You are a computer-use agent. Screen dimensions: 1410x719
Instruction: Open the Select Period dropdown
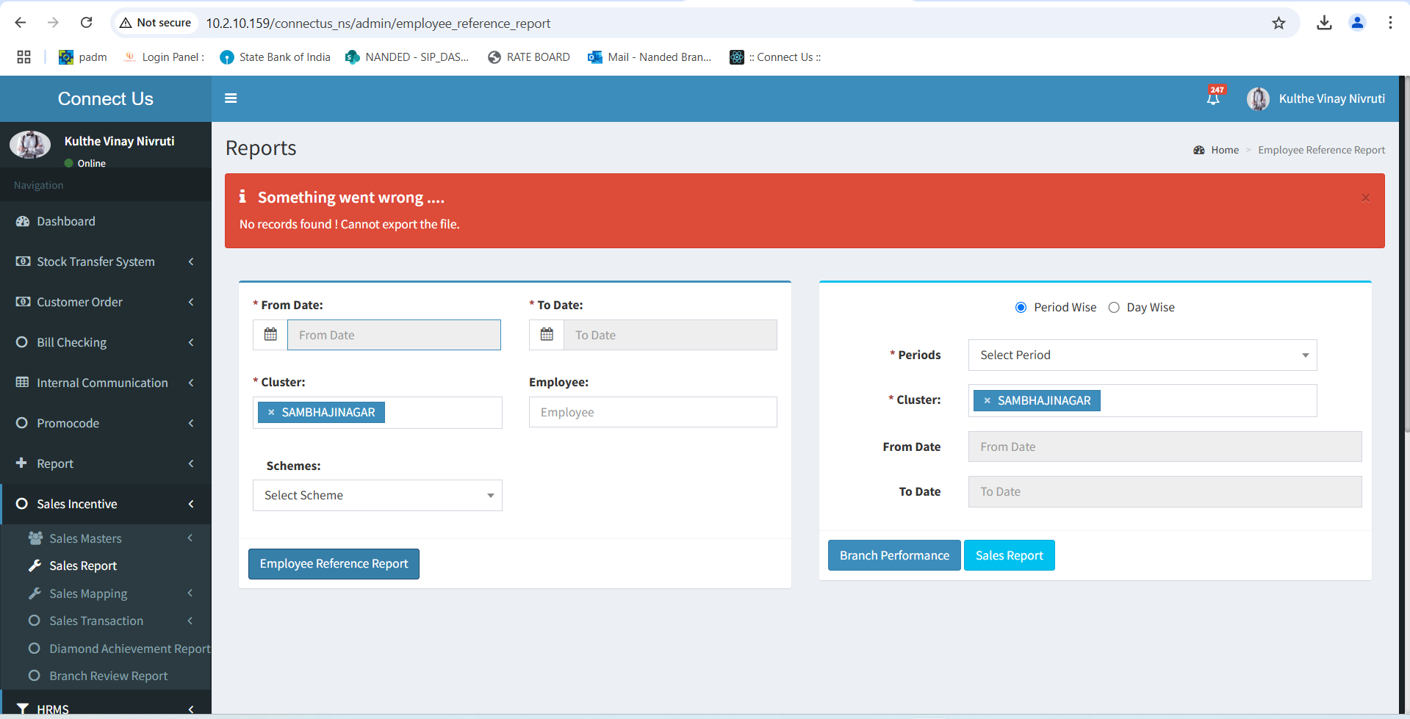(1143, 355)
